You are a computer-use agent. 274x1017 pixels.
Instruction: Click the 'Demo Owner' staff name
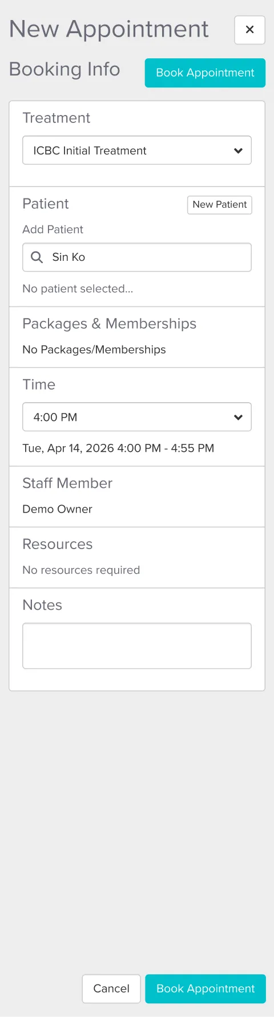click(57, 509)
